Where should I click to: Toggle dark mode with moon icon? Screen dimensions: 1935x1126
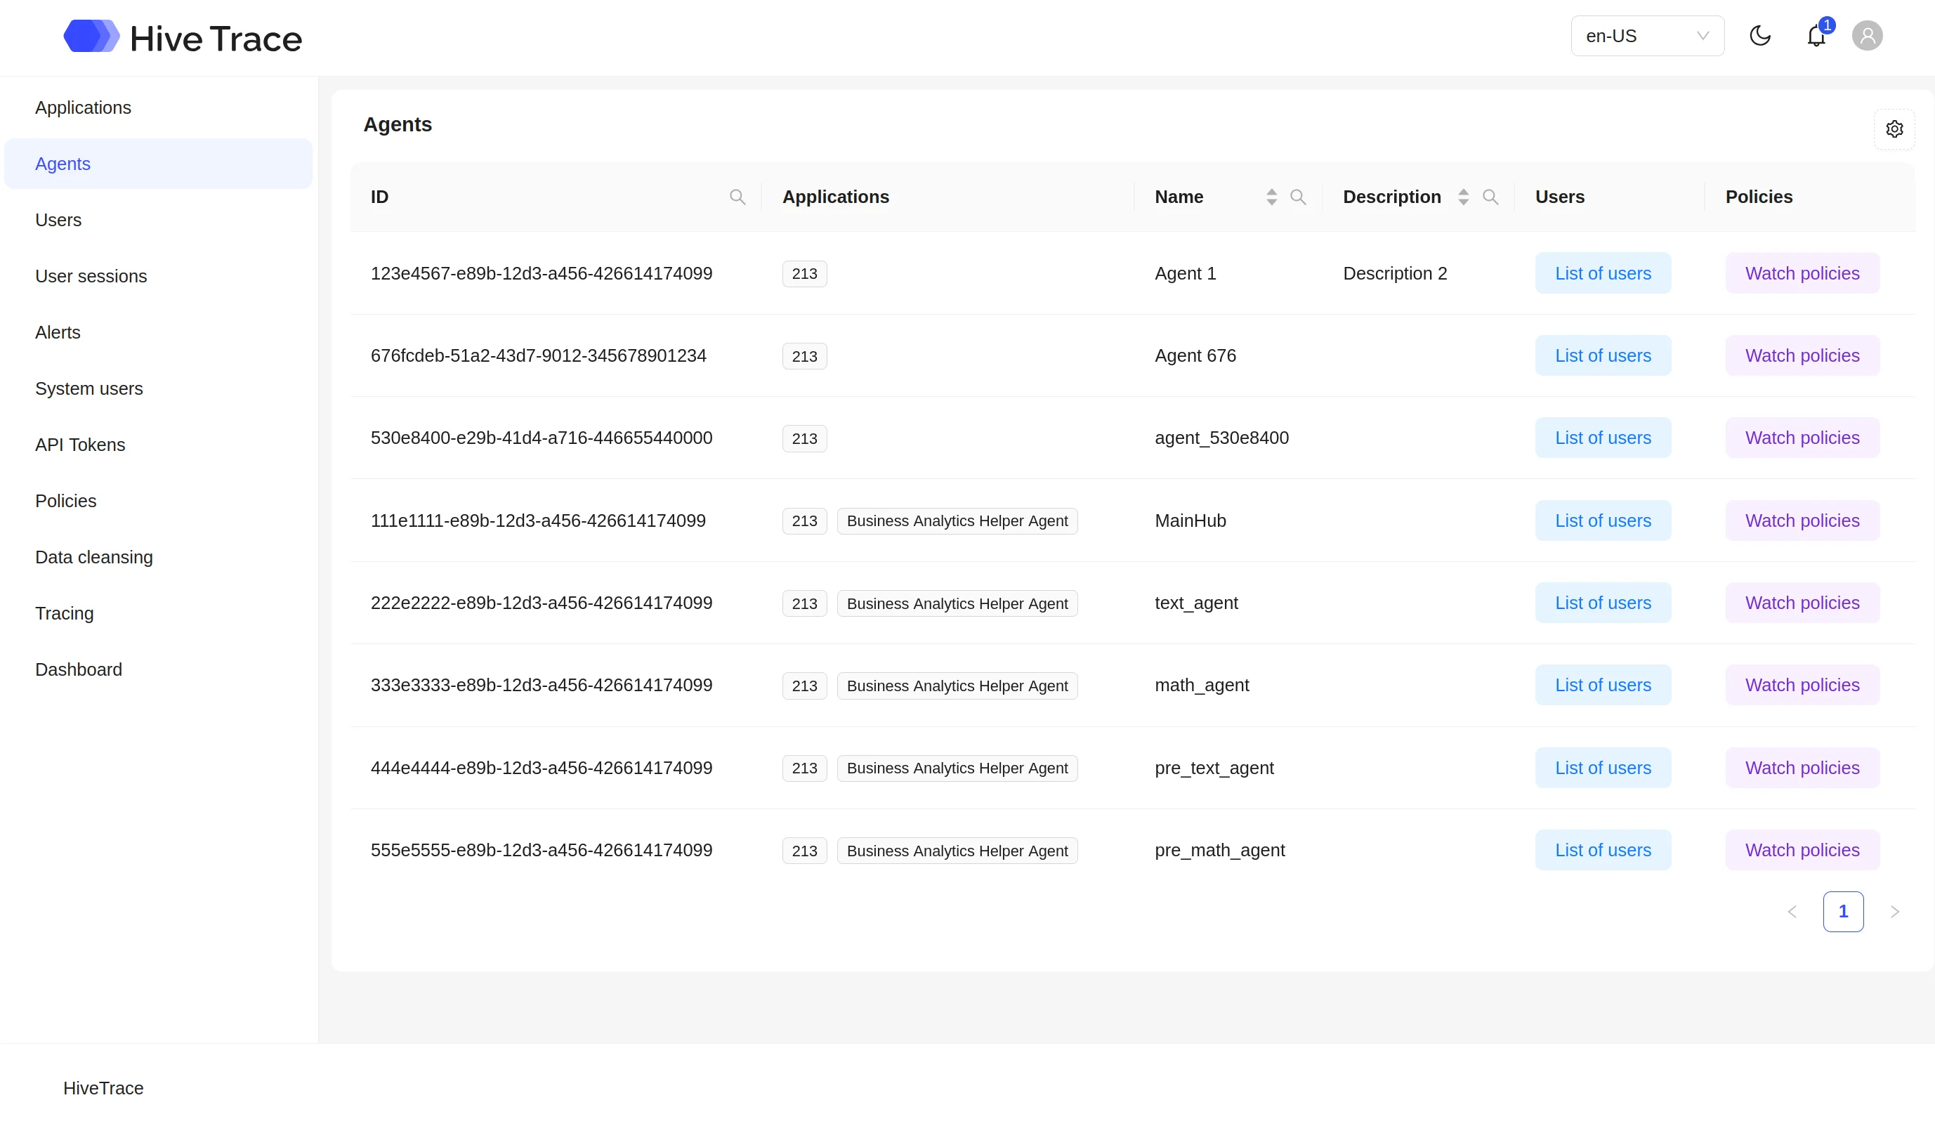(x=1759, y=36)
